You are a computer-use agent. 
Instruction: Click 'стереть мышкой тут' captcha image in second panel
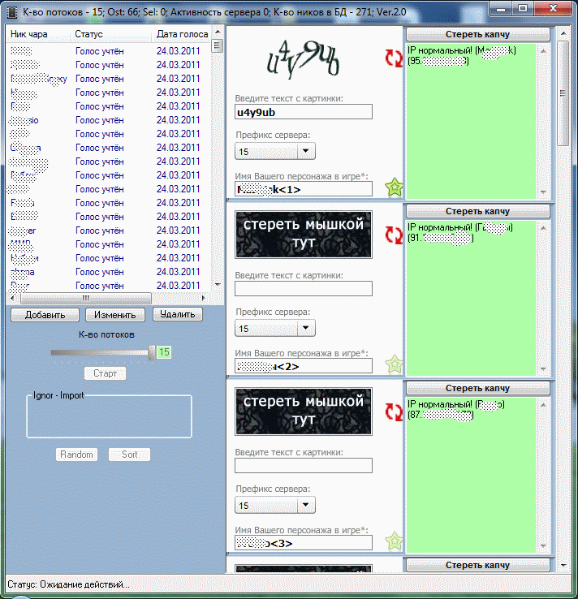click(303, 234)
